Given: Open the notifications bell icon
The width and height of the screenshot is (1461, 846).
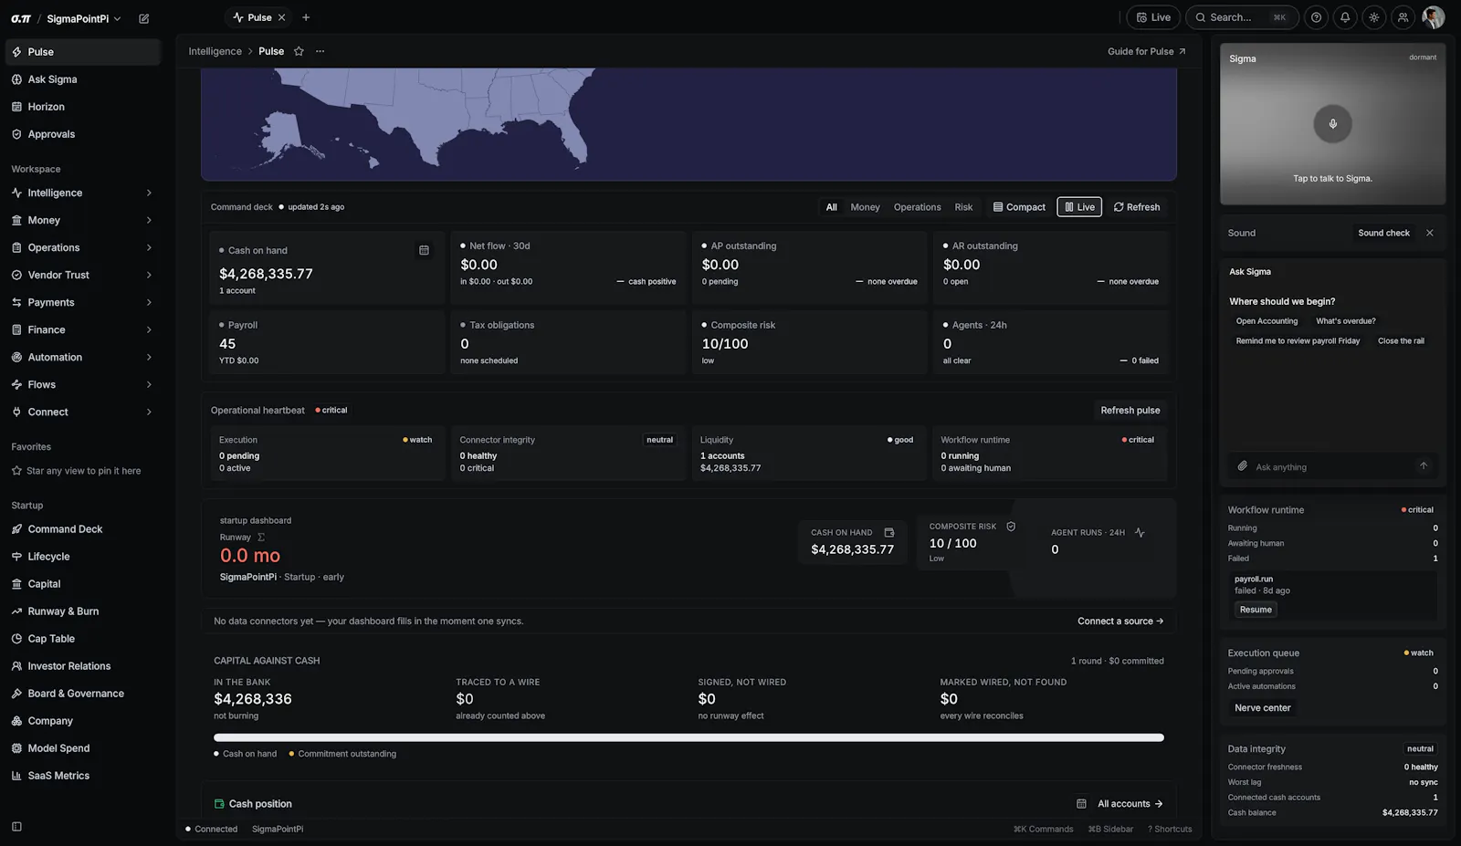Looking at the screenshot, I should [x=1345, y=17].
